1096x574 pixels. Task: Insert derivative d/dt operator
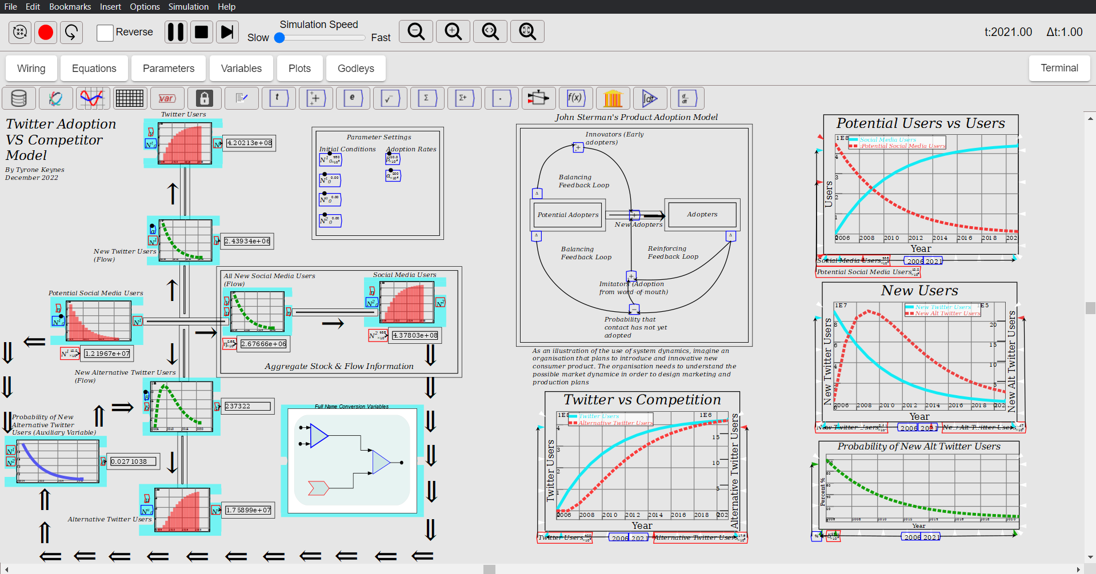pos(686,98)
